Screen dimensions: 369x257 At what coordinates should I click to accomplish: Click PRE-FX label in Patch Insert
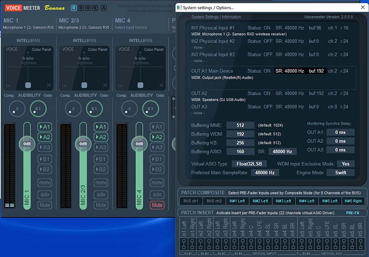[353, 213]
